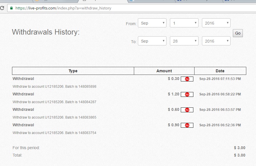Open the To month dropdown
The height and width of the screenshot is (166, 256).
point(152,41)
